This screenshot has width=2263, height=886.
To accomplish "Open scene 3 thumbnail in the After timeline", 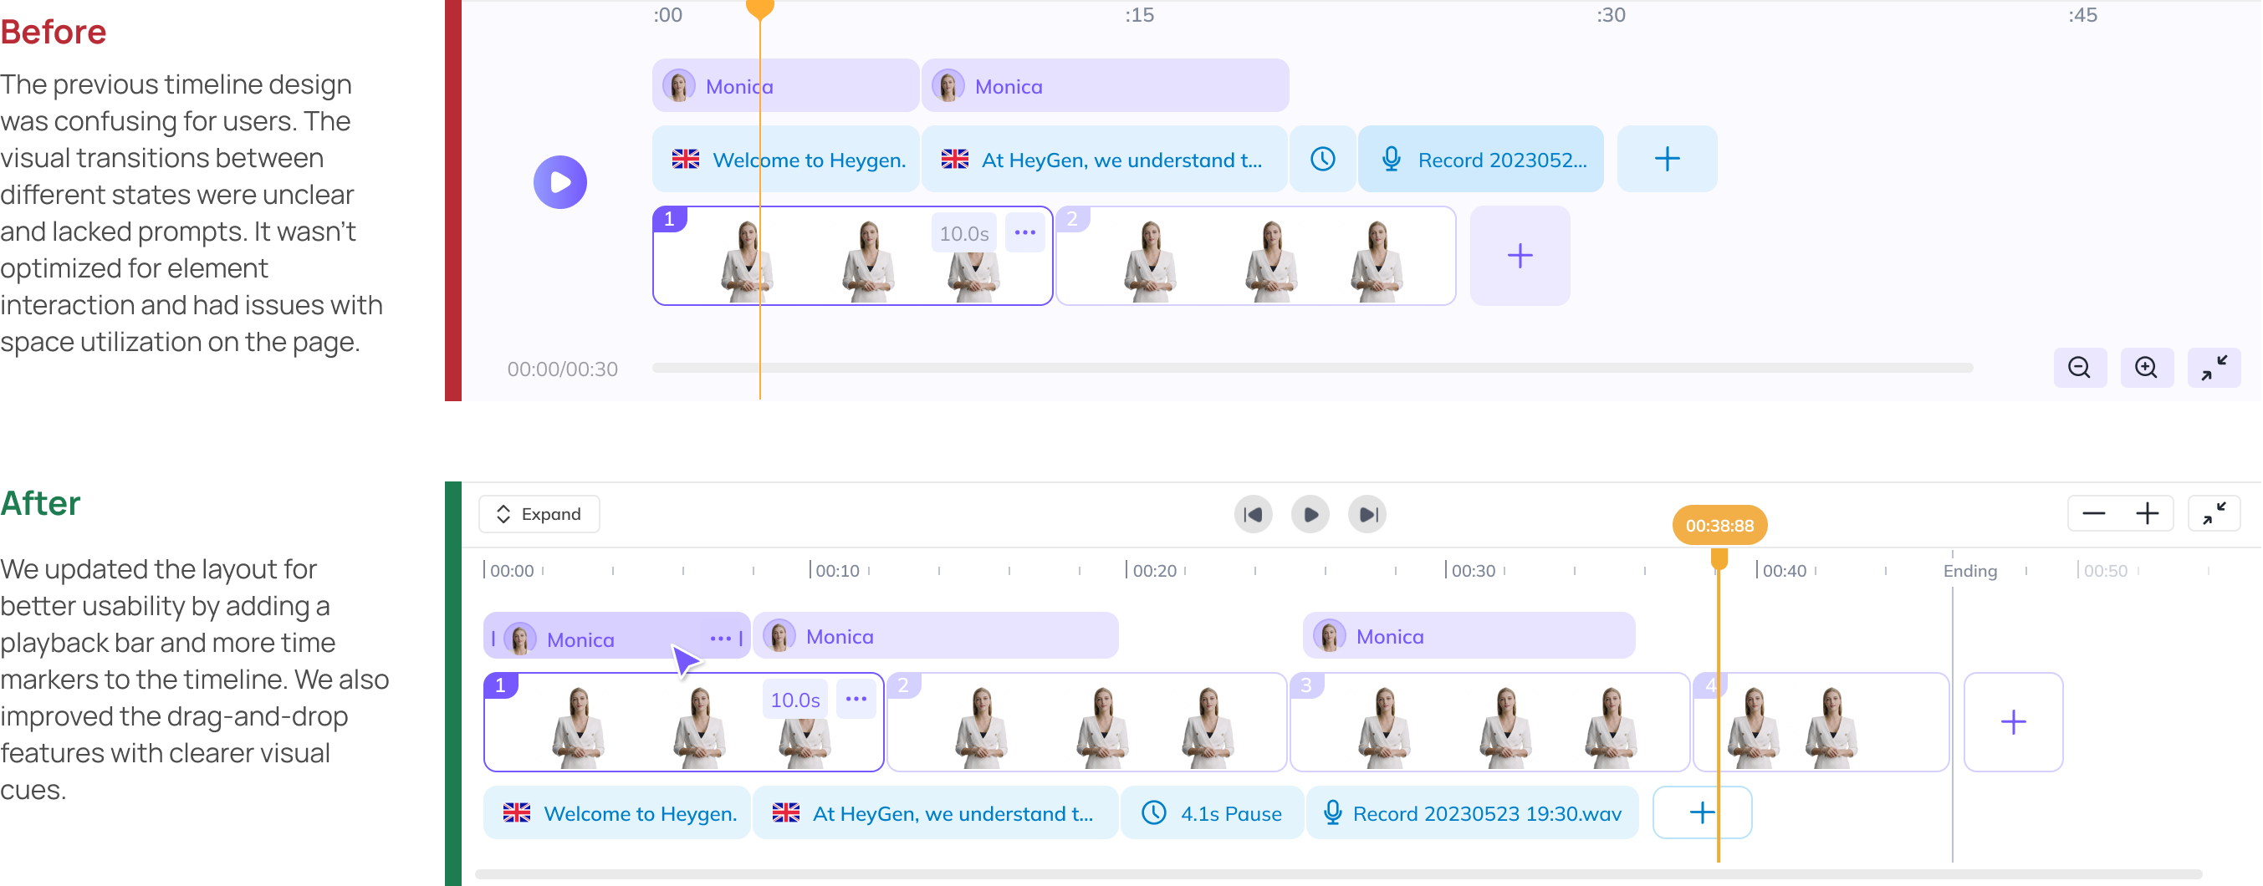I will 1490,723.
